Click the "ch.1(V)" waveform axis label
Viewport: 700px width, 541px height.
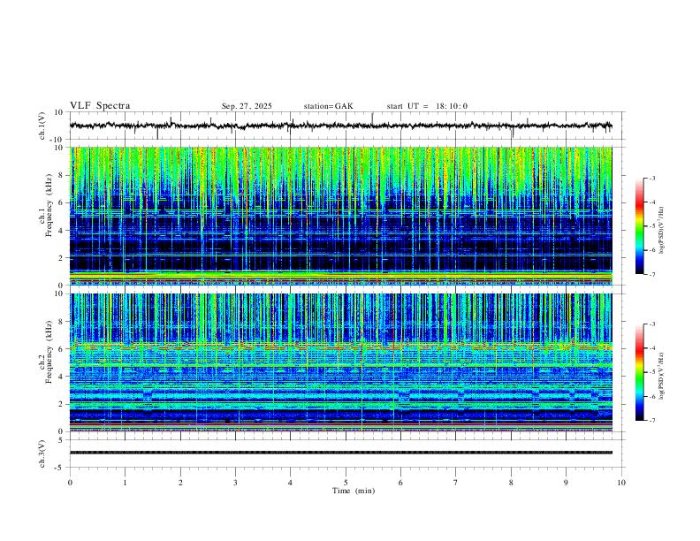pyautogui.click(x=42, y=126)
